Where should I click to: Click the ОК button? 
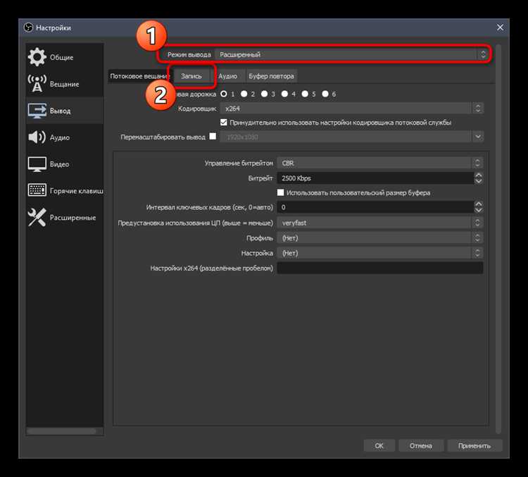(x=379, y=446)
